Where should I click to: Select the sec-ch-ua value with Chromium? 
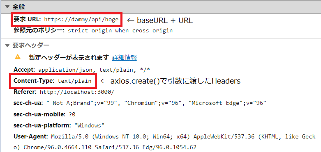point(156,103)
